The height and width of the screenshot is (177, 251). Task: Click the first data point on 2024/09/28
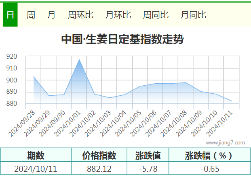pyautogui.click(x=34, y=76)
